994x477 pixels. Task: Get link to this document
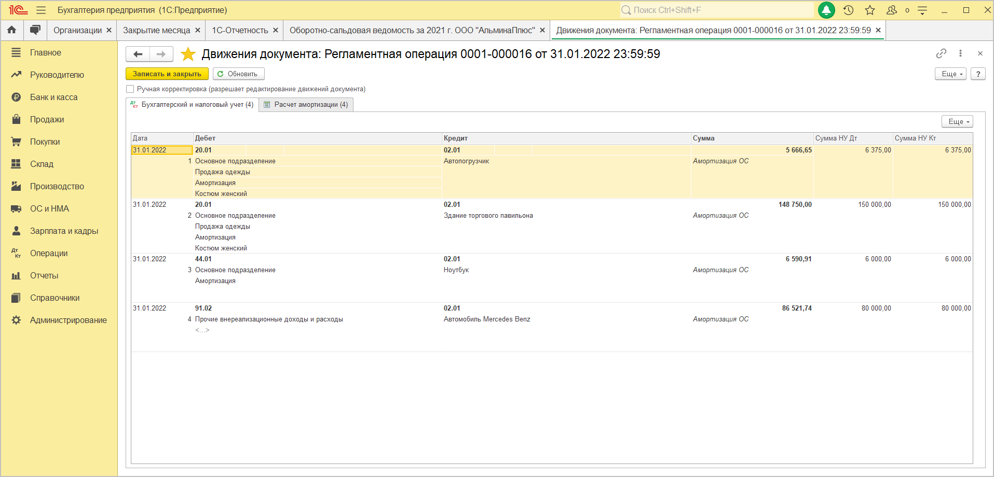tap(941, 53)
